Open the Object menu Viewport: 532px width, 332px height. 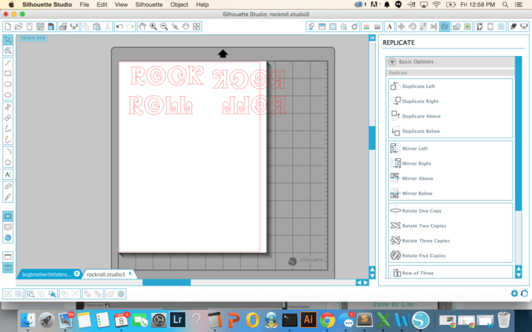[179, 5]
